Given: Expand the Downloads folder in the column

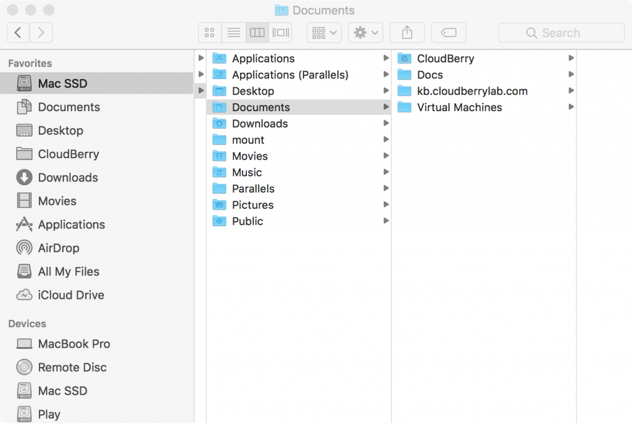Looking at the screenshot, I should [x=259, y=123].
